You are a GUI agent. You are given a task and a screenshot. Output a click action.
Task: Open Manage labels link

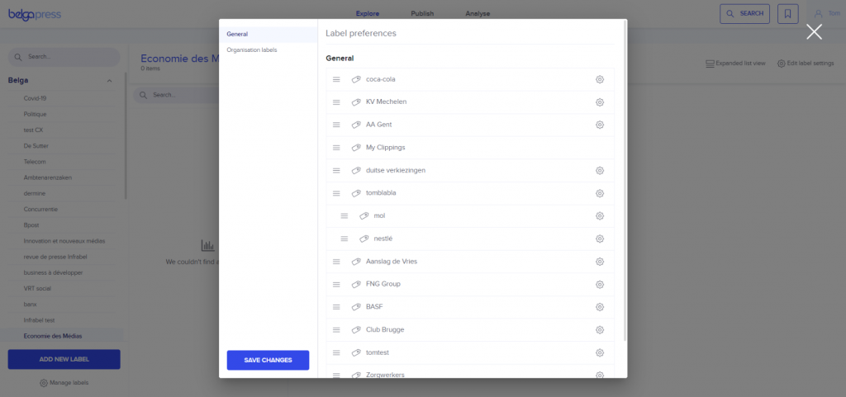click(x=64, y=382)
